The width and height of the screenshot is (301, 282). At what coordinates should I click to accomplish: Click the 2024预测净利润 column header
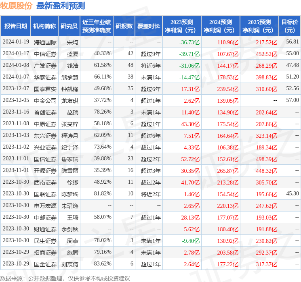click(221, 26)
